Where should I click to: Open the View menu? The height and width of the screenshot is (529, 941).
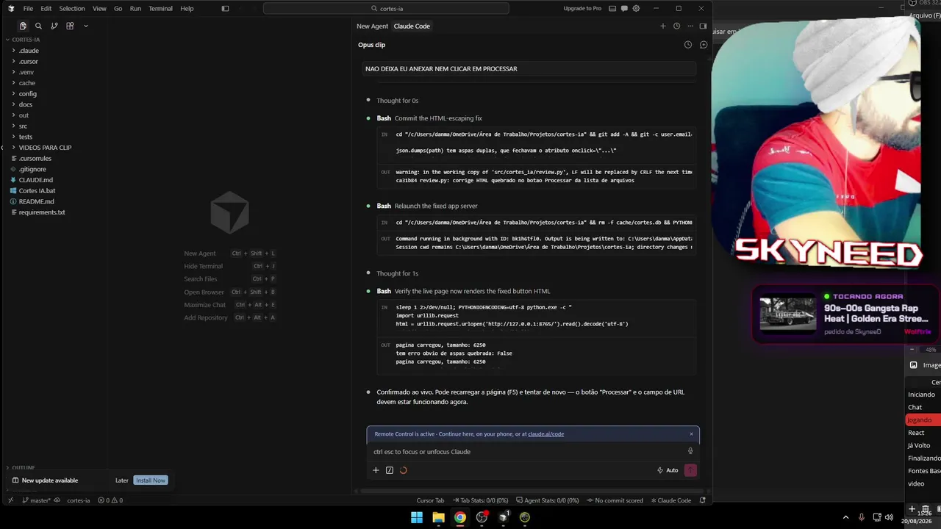99,9
